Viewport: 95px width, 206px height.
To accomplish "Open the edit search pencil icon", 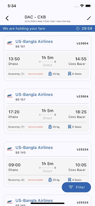I will pos(89,18).
